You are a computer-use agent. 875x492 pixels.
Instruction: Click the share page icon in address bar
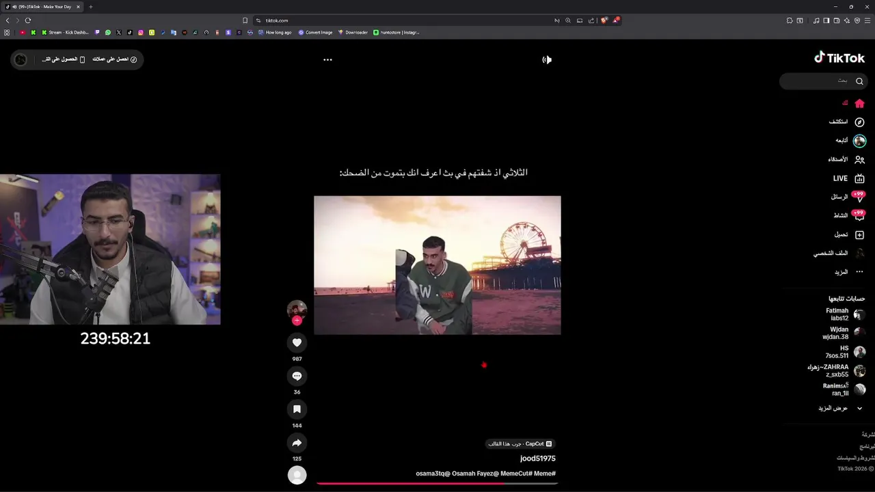coord(591,20)
